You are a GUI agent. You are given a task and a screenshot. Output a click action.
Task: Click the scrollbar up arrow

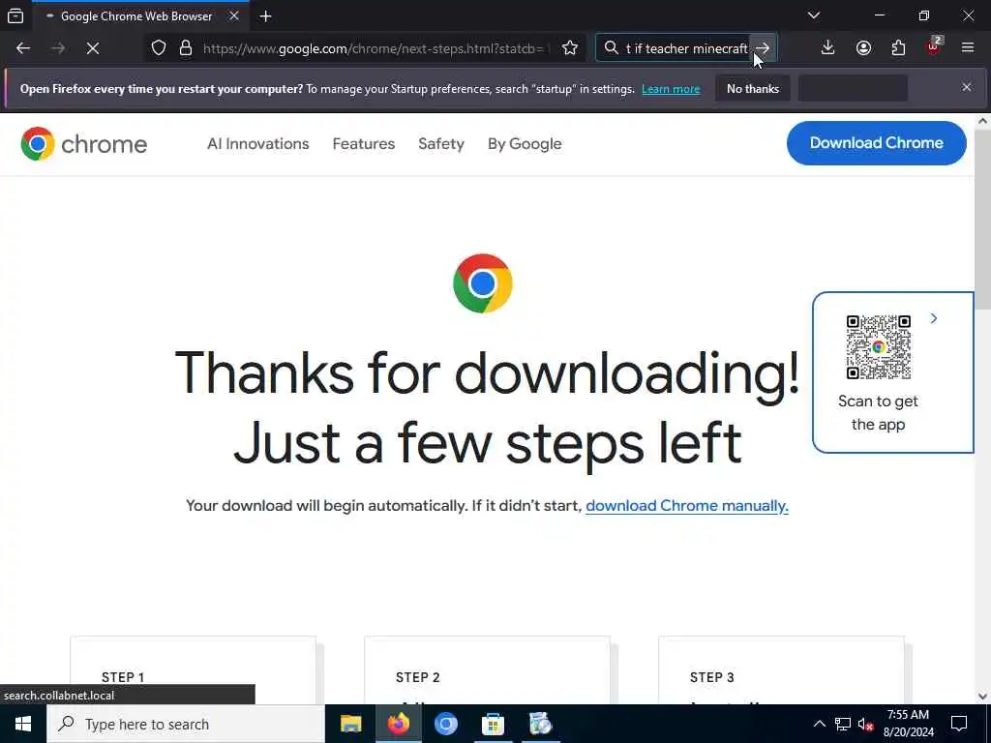click(x=983, y=121)
